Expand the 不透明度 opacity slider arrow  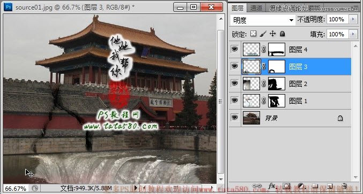pyautogui.click(x=353, y=19)
